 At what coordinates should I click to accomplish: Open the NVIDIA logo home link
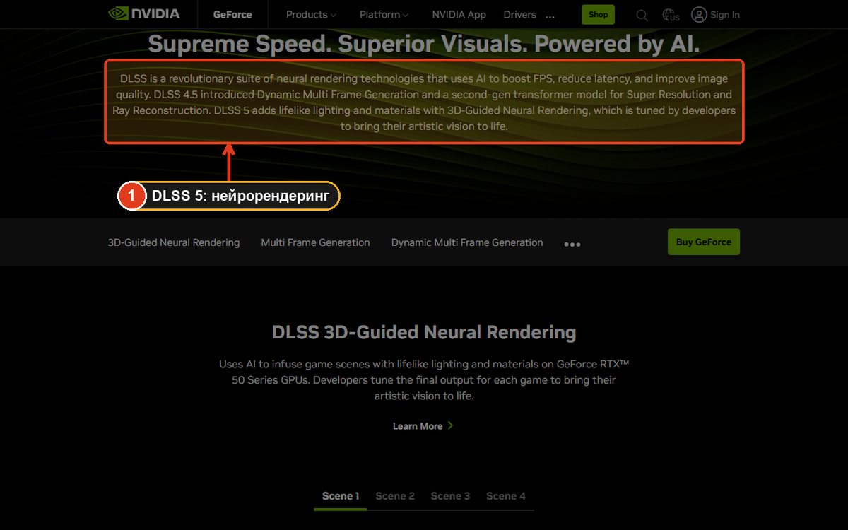tap(143, 13)
